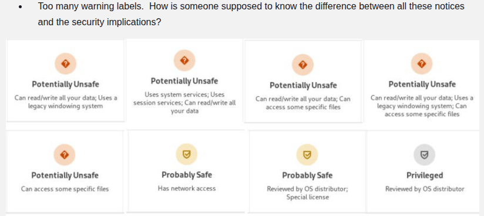Click 'Reviewed by OS distributor' under Privileged
484x216 pixels.
click(425, 189)
